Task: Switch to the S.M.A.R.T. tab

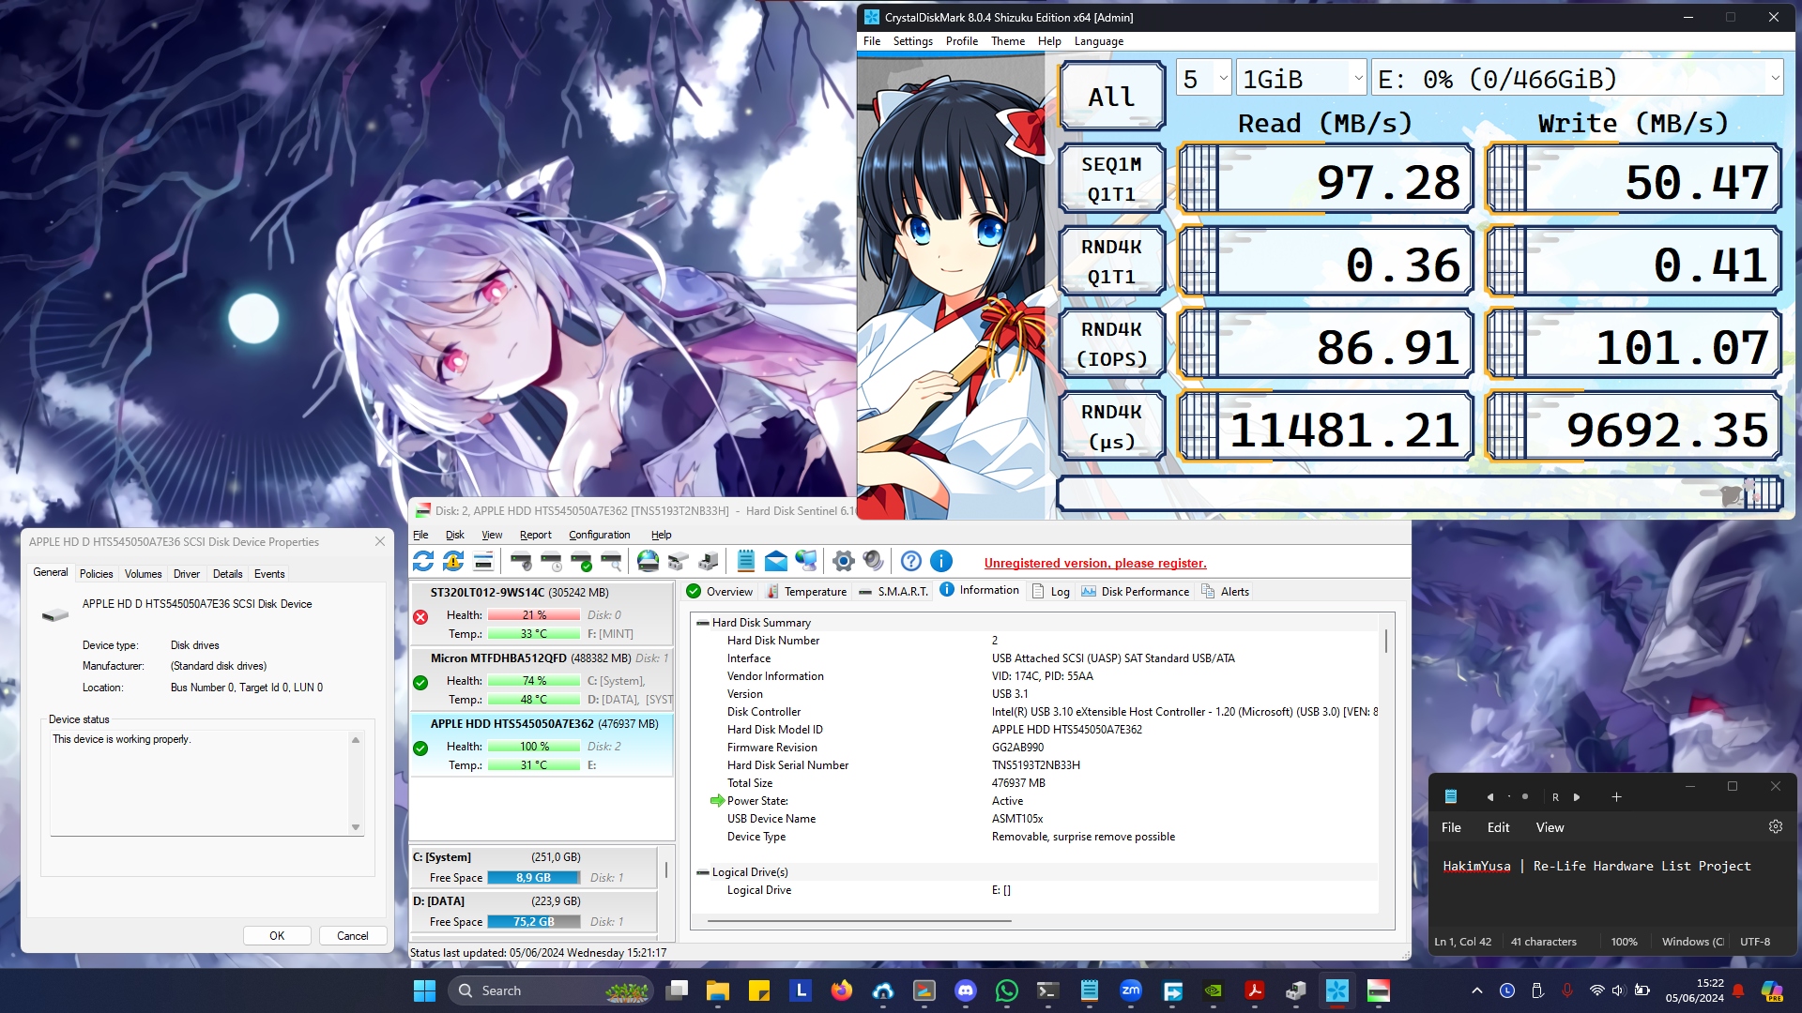Action: 893,591
